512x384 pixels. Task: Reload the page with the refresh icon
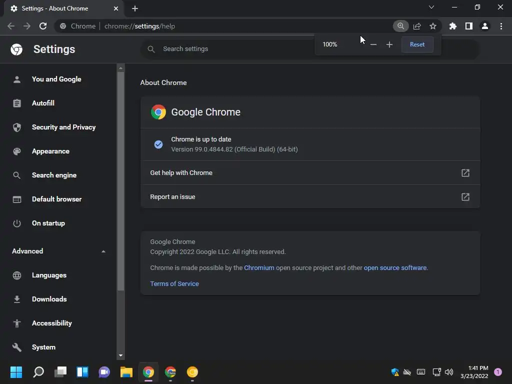tap(43, 26)
